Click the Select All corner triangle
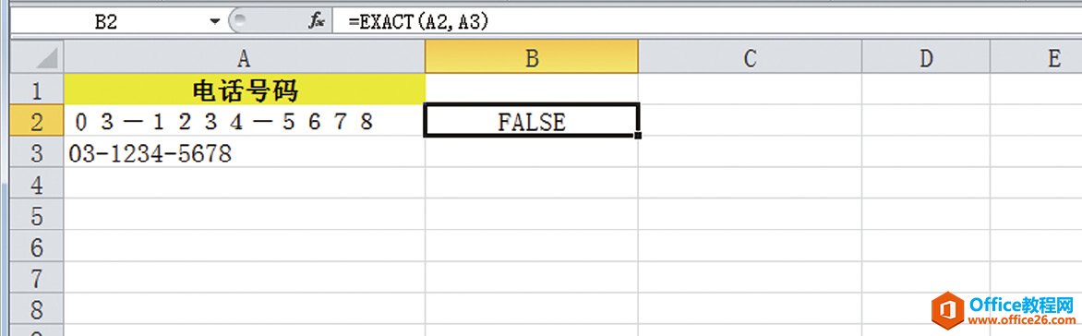The image size is (1082, 336). [x=37, y=57]
